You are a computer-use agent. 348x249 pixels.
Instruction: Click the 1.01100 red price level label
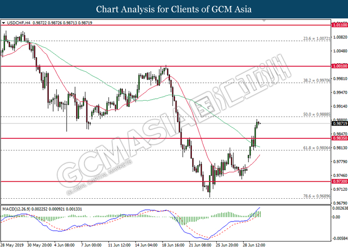tap(340, 25)
